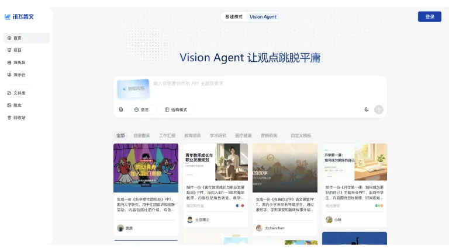Open the 青年教师成长与职业发展规划 template thumbnail
449x252 pixels.
[x=215, y=162]
